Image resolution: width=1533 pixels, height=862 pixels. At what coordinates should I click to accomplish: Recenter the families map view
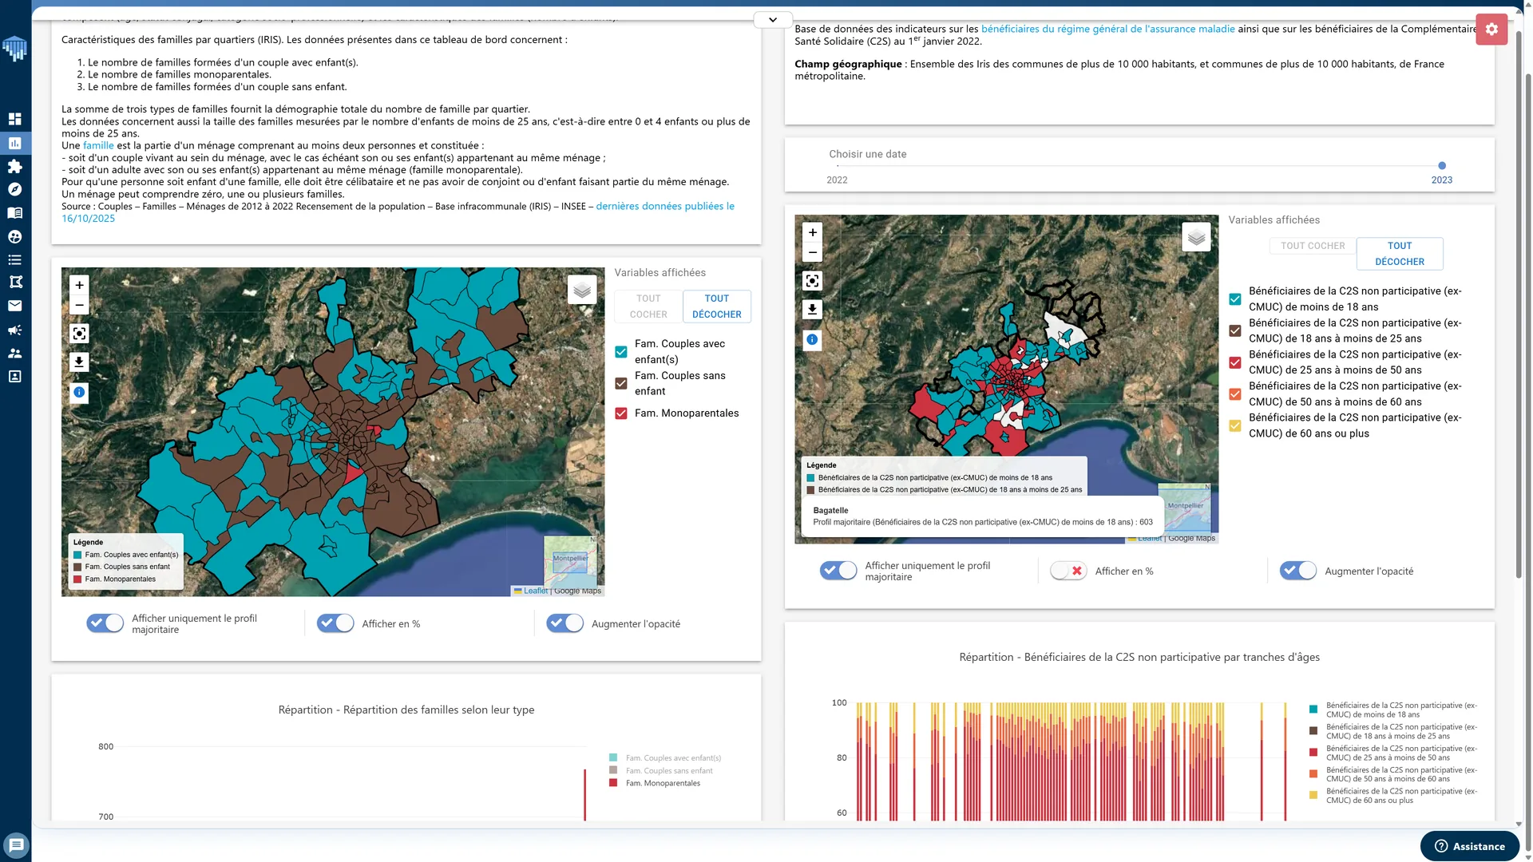pyautogui.click(x=79, y=333)
